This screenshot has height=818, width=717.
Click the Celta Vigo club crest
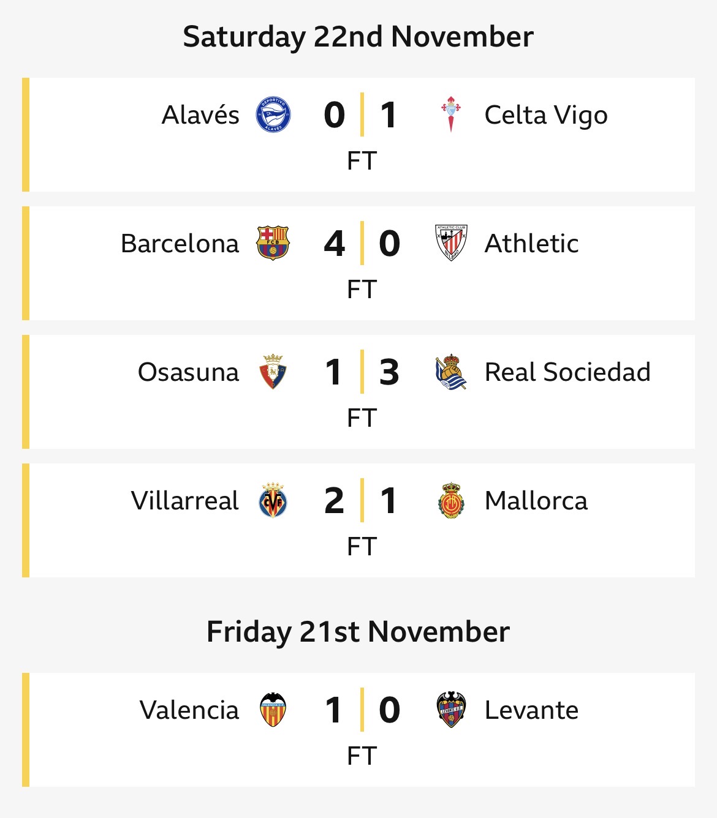451,114
